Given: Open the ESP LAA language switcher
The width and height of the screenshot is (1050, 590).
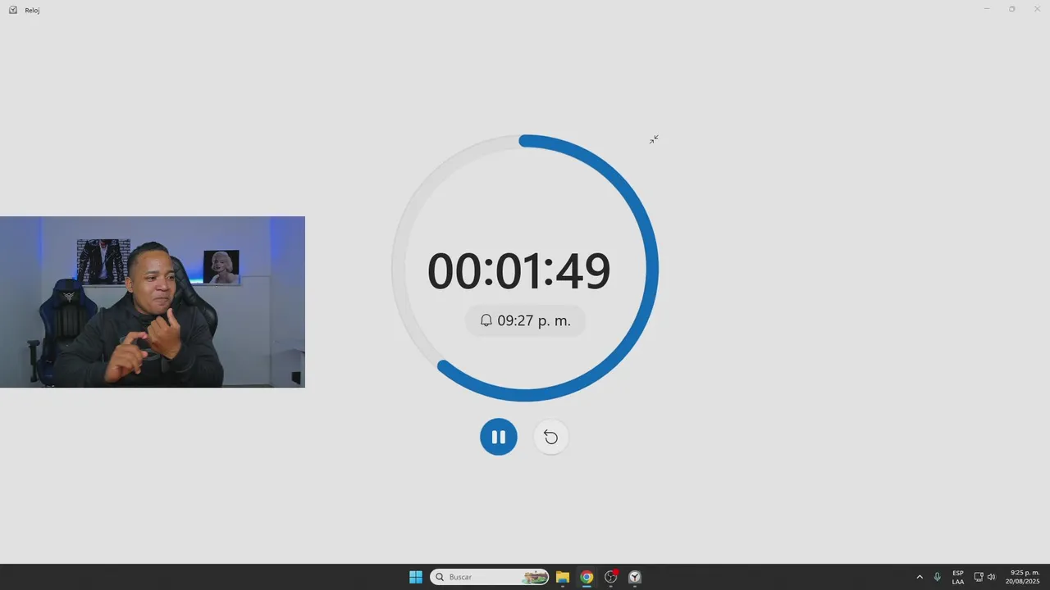Looking at the screenshot, I should coord(958,577).
